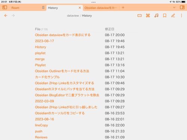Click the 08-17 13:16 date cell
The width and height of the screenshot is (187, 140).
tap(115, 65)
